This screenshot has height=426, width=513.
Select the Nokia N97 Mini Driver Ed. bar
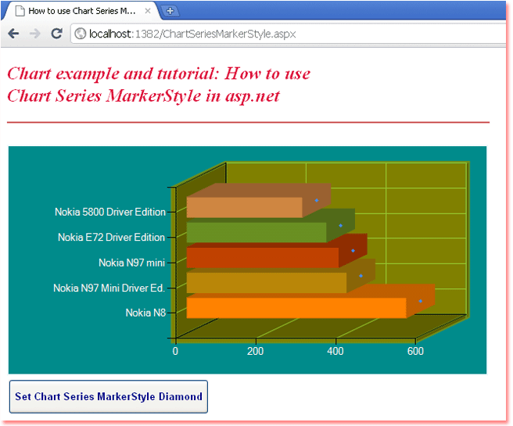click(267, 283)
